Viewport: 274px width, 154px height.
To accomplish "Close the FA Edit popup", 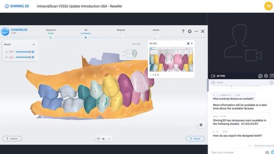I will [192, 44].
